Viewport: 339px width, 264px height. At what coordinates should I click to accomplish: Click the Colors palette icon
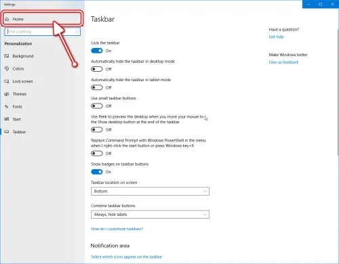click(7, 68)
